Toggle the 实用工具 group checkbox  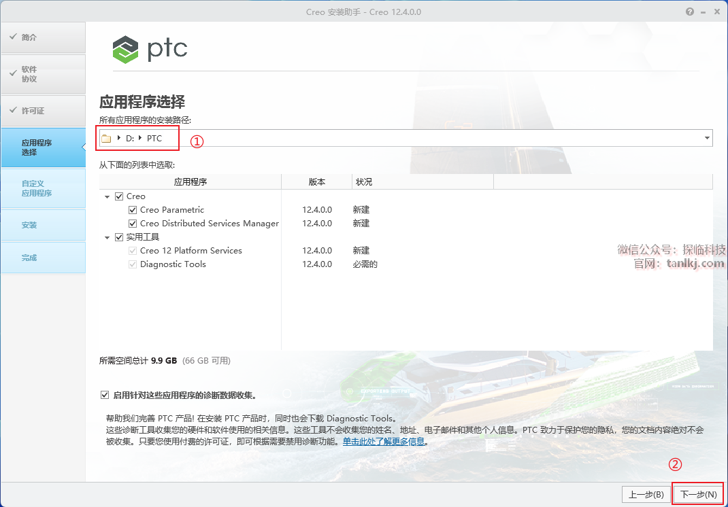(x=119, y=237)
